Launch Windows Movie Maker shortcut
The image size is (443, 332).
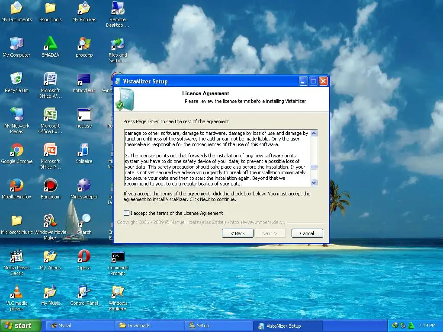click(50, 227)
